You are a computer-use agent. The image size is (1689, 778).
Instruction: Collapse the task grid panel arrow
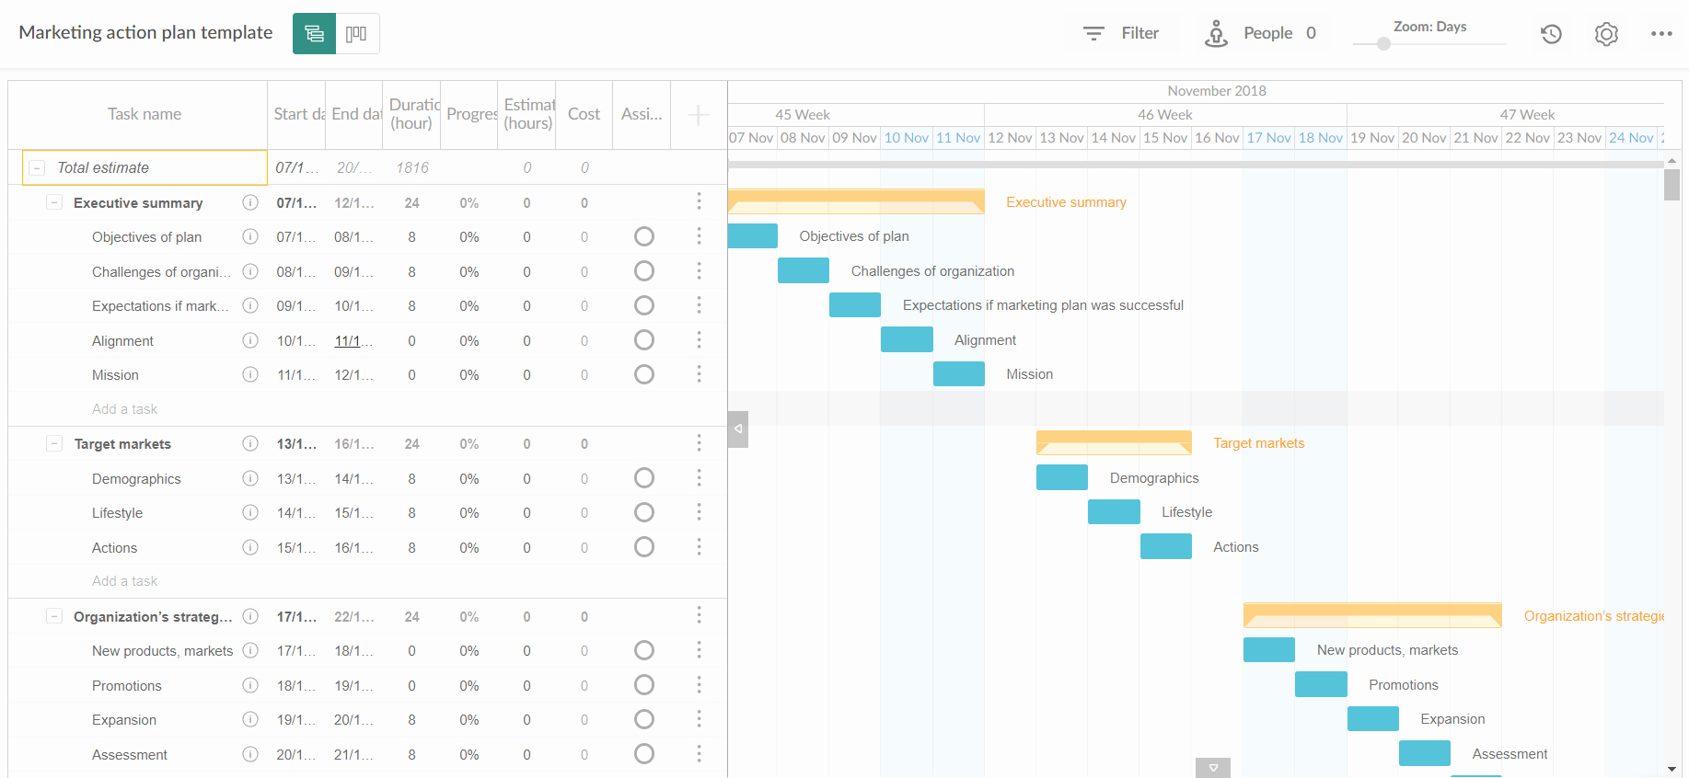737,429
